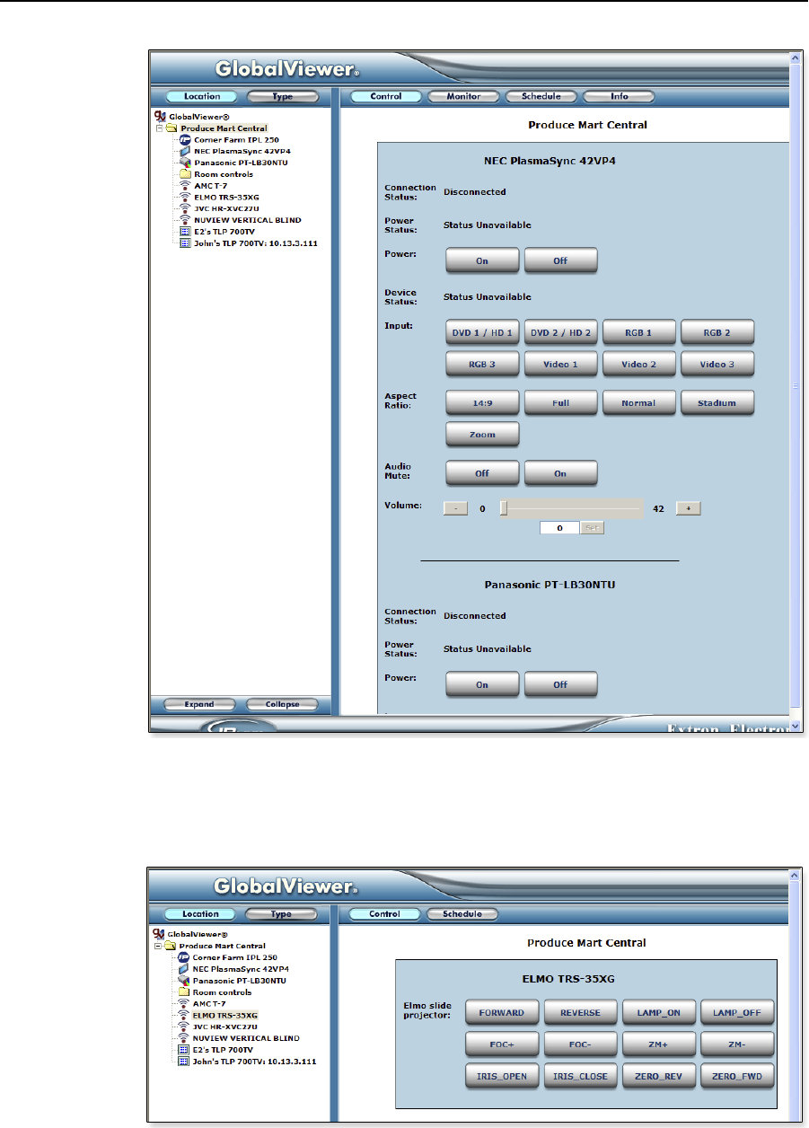The image size is (809, 1128).
Task: Set Audio Mute to On
Action: pyautogui.click(x=560, y=473)
